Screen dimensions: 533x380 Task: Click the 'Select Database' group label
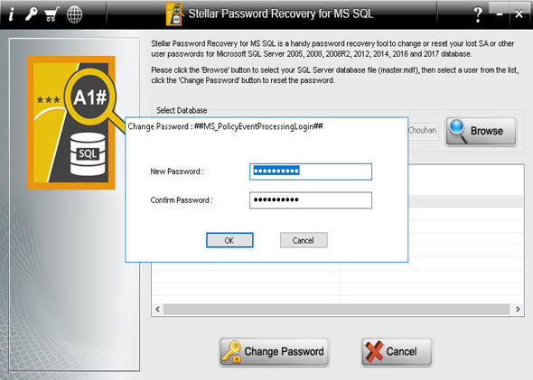(x=182, y=110)
